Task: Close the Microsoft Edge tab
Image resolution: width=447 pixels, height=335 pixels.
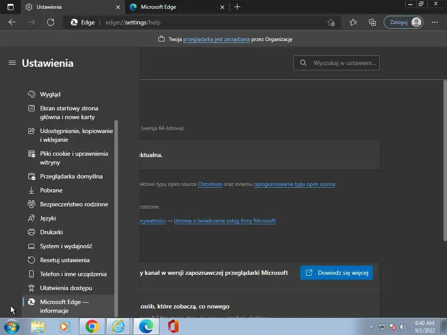Action: point(222,7)
